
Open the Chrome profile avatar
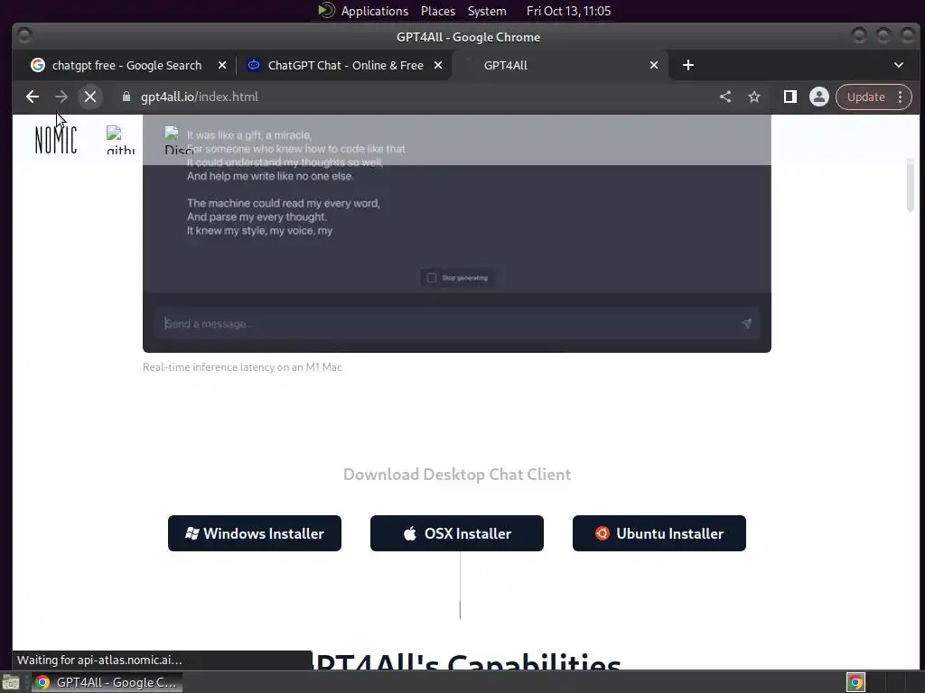[x=818, y=97]
